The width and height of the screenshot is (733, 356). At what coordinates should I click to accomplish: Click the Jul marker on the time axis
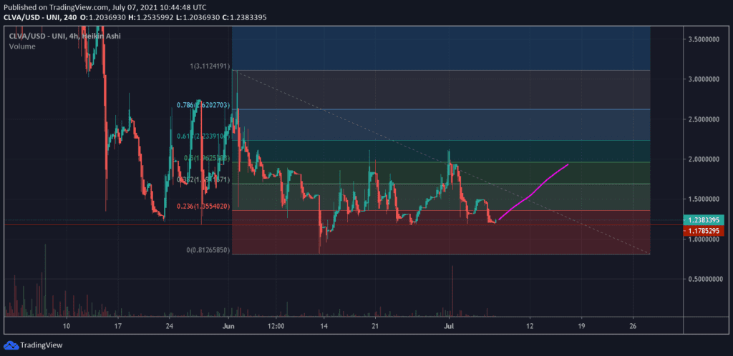tap(450, 326)
